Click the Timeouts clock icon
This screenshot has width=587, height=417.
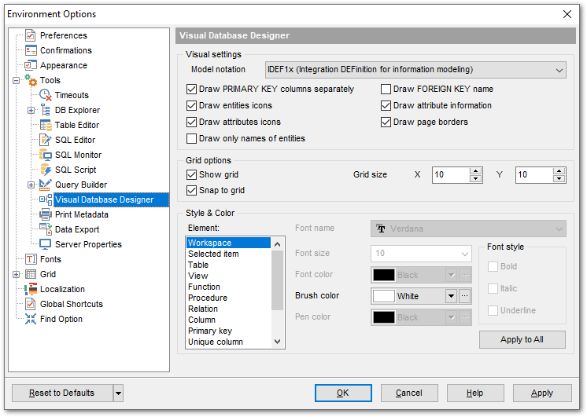click(46, 95)
